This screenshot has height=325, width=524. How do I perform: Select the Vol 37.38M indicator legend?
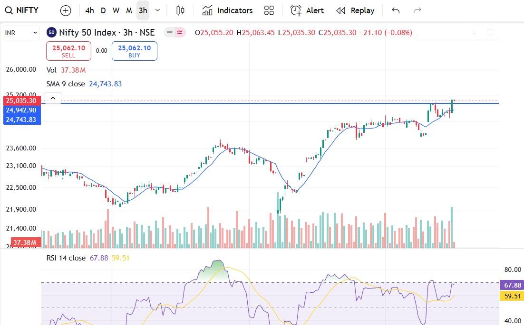coord(66,70)
